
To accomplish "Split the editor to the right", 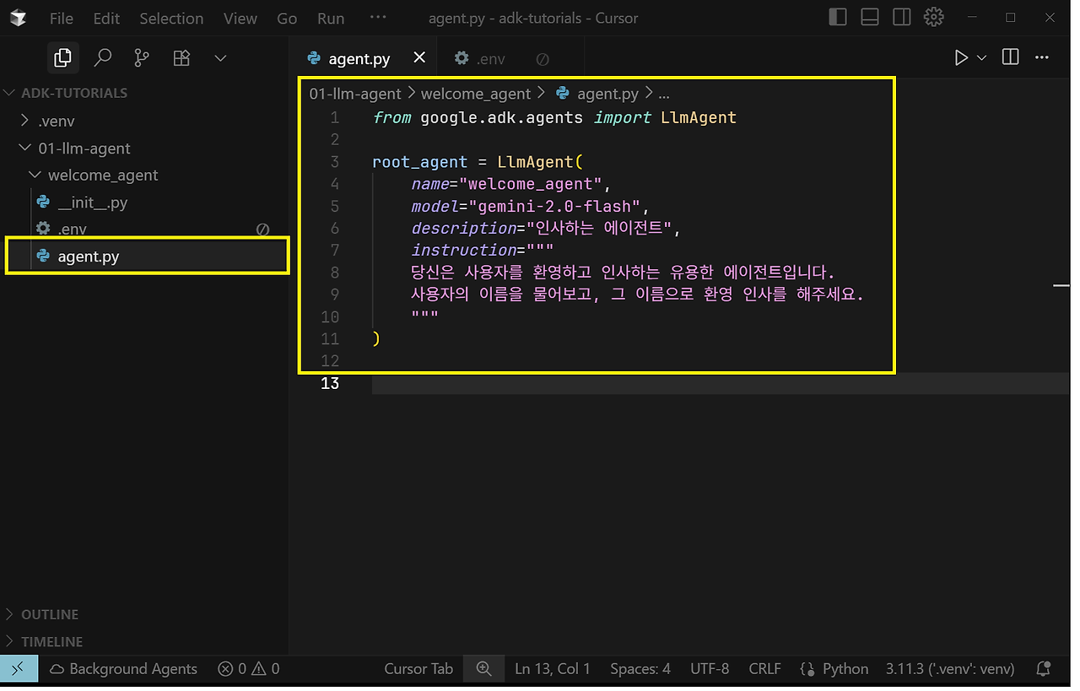I will [1010, 57].
